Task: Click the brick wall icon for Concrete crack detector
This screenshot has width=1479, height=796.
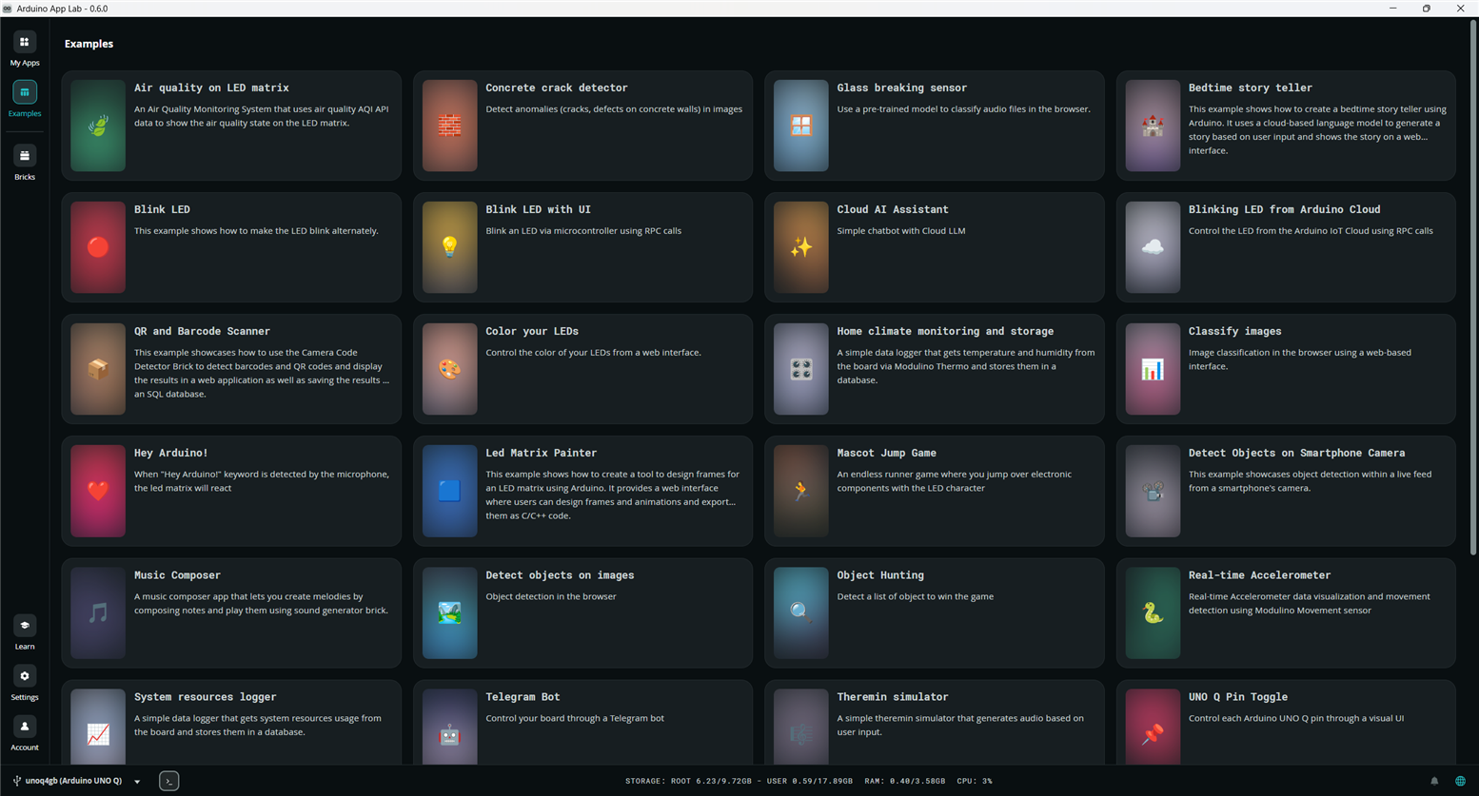Action: [x=449, y=126]
